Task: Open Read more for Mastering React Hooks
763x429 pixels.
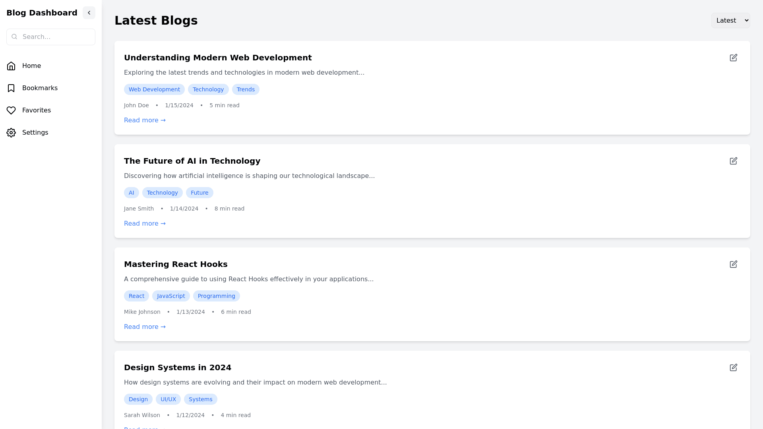Action: click(145, 327)
